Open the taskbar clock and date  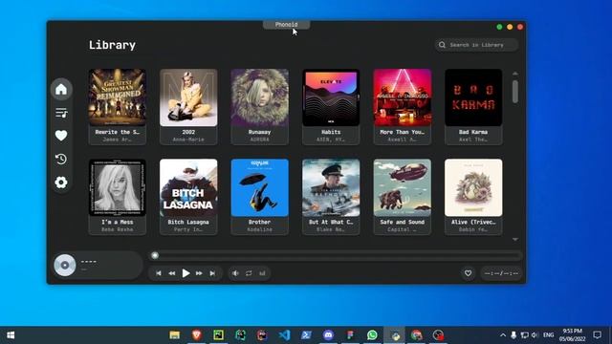click(x=572, y=335)
